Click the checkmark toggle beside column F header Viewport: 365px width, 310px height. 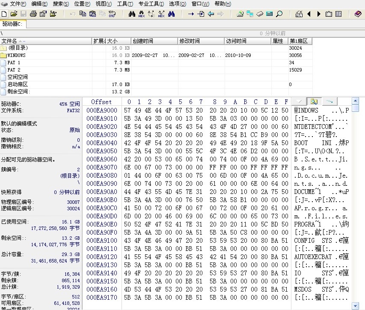(x=300, y=101)
